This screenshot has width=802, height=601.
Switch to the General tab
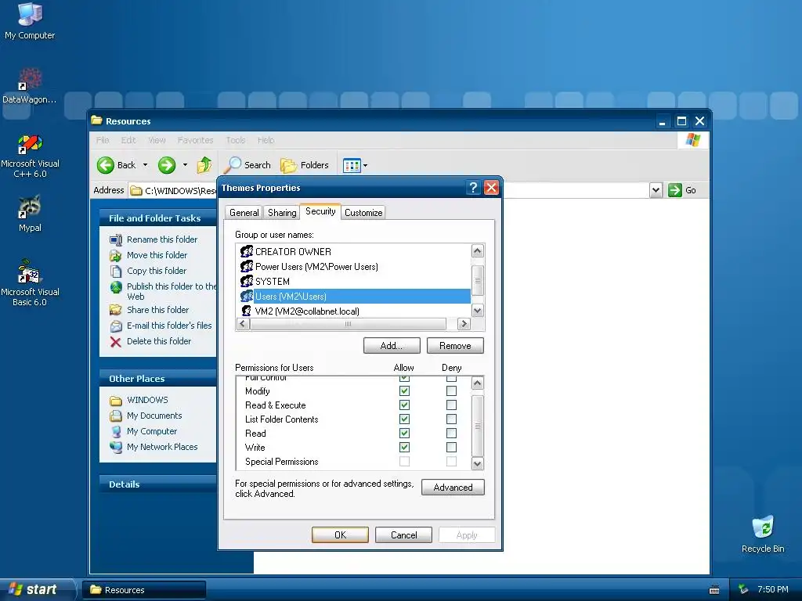pyautogui.click(x=244, y=213)
